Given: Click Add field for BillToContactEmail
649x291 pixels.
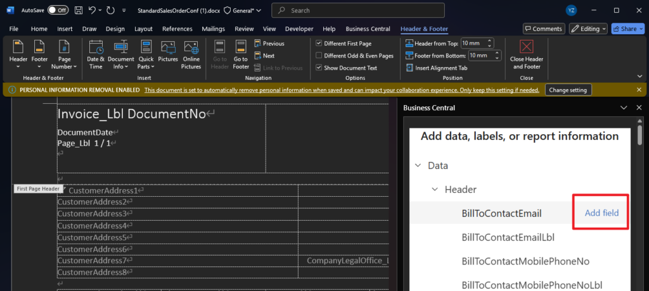Looking at the screenshot, I should click(x=601, y=213).
